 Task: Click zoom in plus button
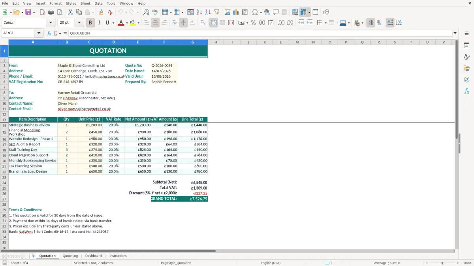point(458,263)
